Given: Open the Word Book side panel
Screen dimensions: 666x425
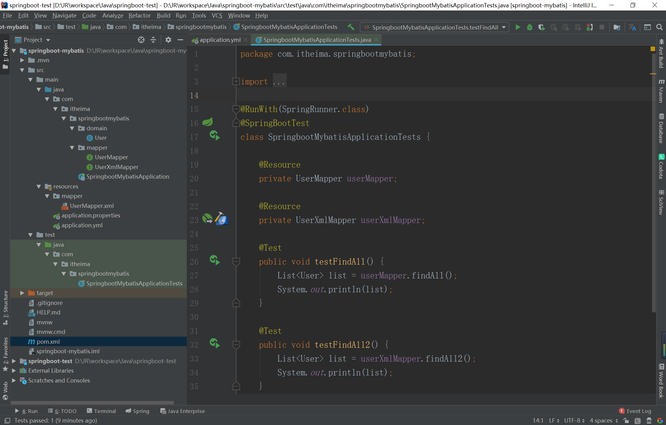Looking at the screenshot, I should coord(661,381).
